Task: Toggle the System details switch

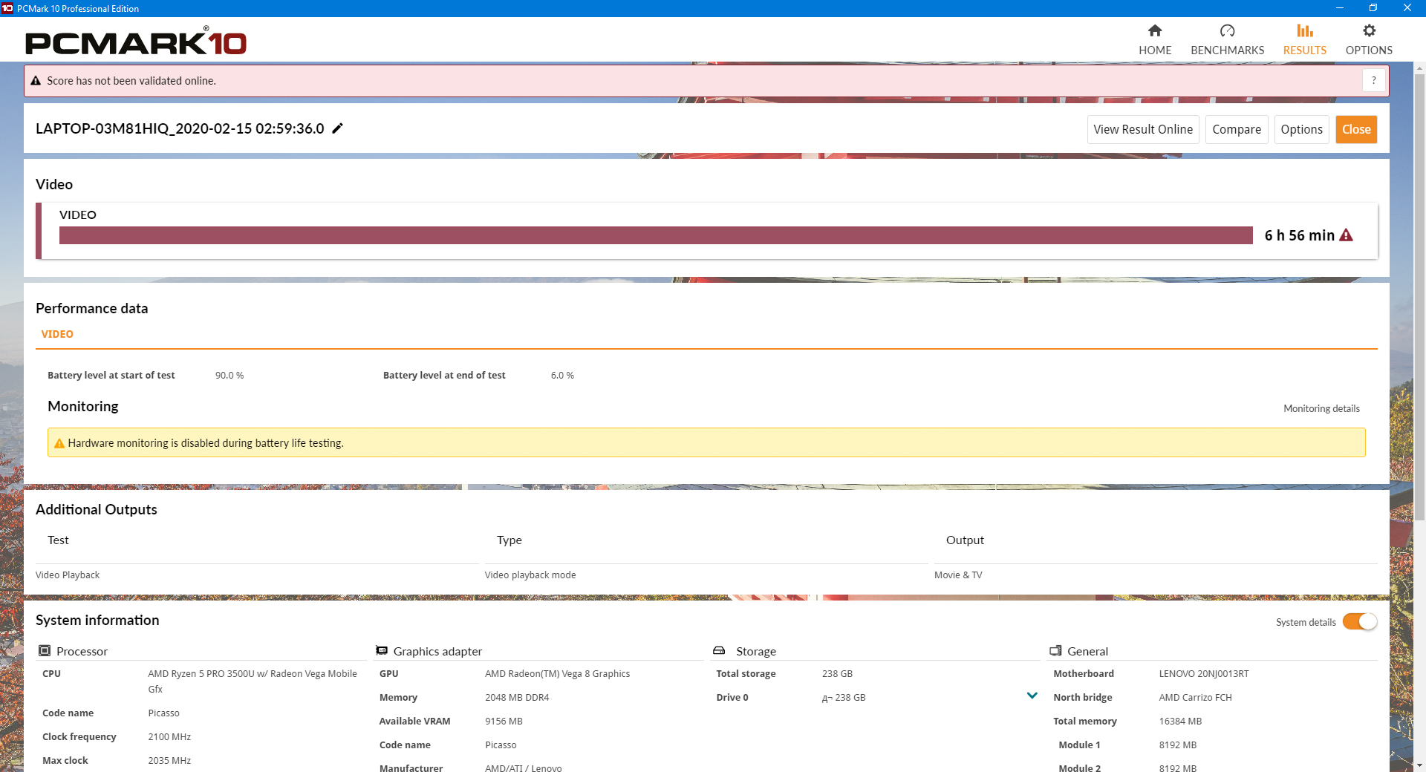Action: point(1360,622)
